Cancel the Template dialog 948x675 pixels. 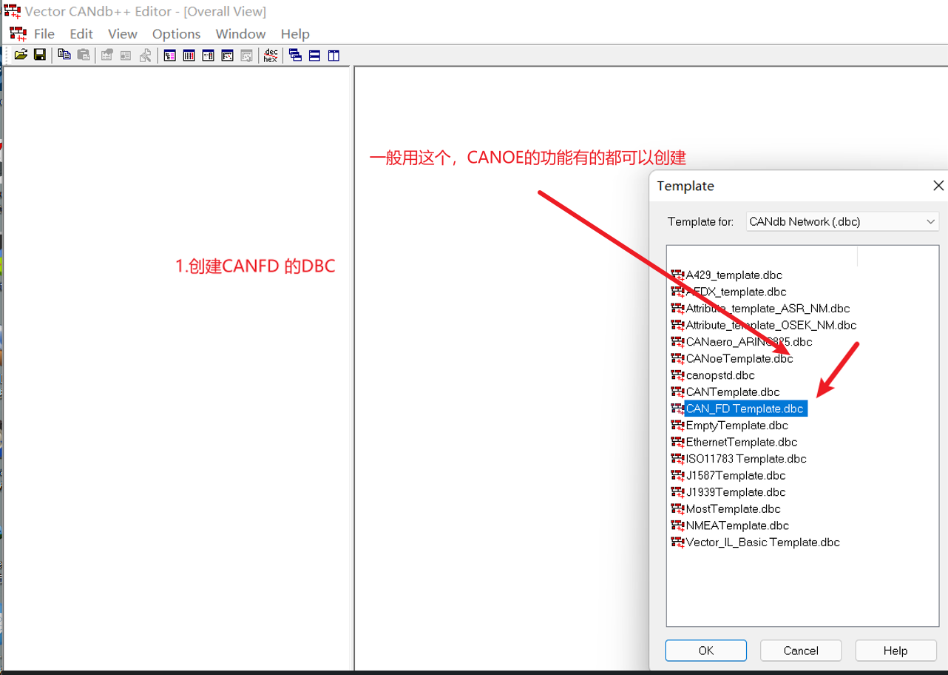(800, 650)
